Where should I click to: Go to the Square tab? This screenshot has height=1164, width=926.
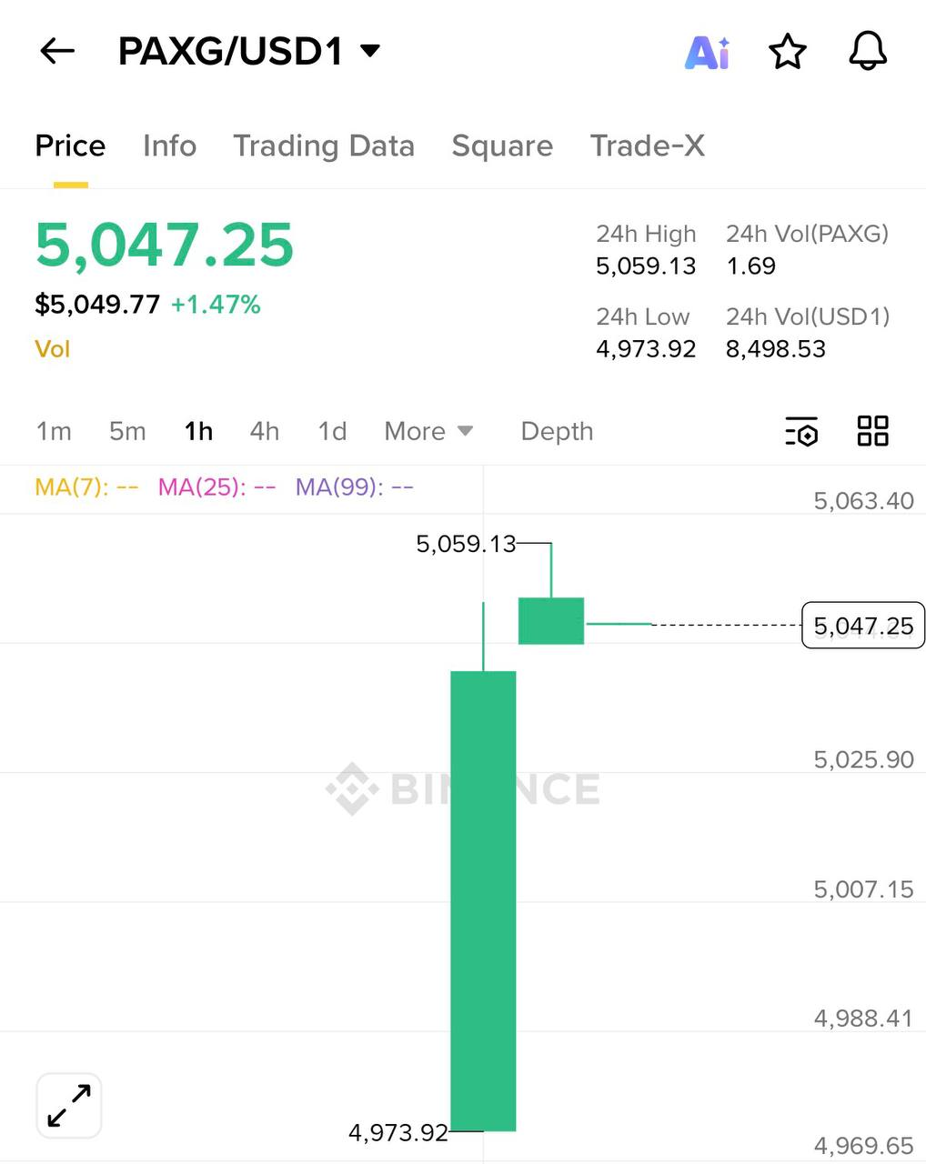[x=502, y=145]
